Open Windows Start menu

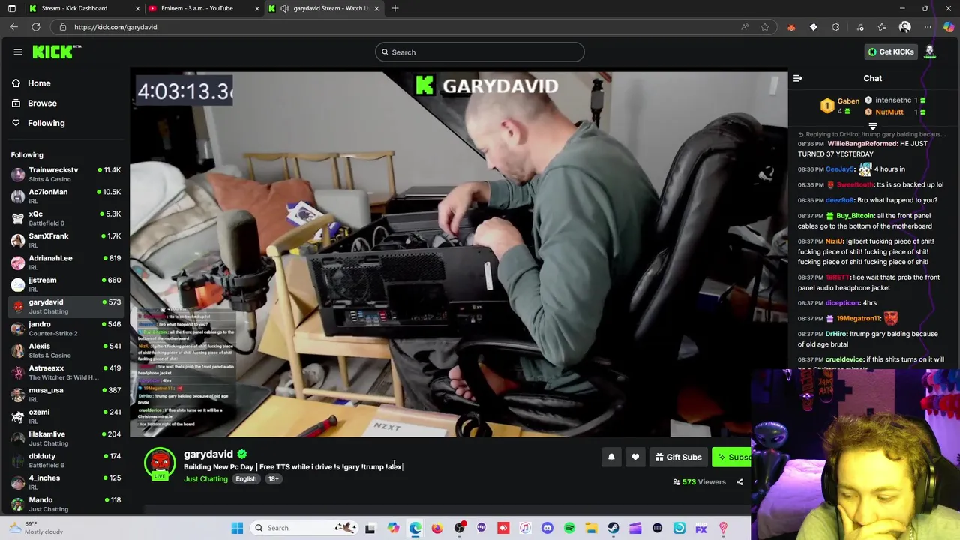click(237, 528)
